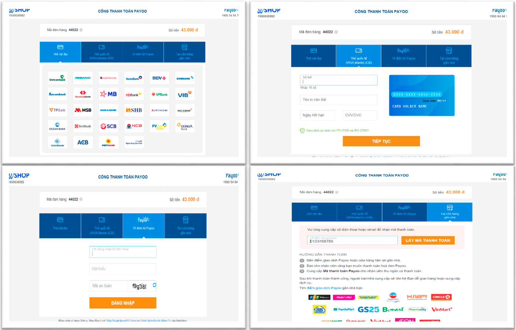Choose the SHB bank logo
Image resolution: width=516 pixels, height=330 pixels.
coord(134,110)
